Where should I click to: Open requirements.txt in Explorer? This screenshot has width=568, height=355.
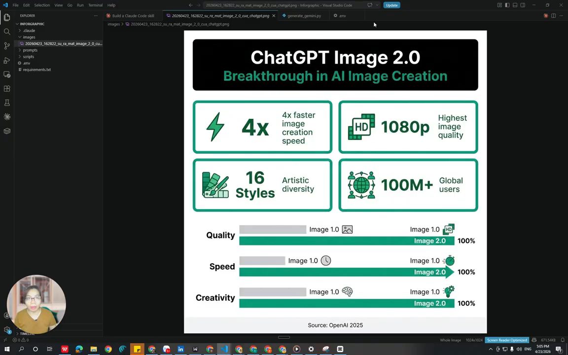pos(59,70)
